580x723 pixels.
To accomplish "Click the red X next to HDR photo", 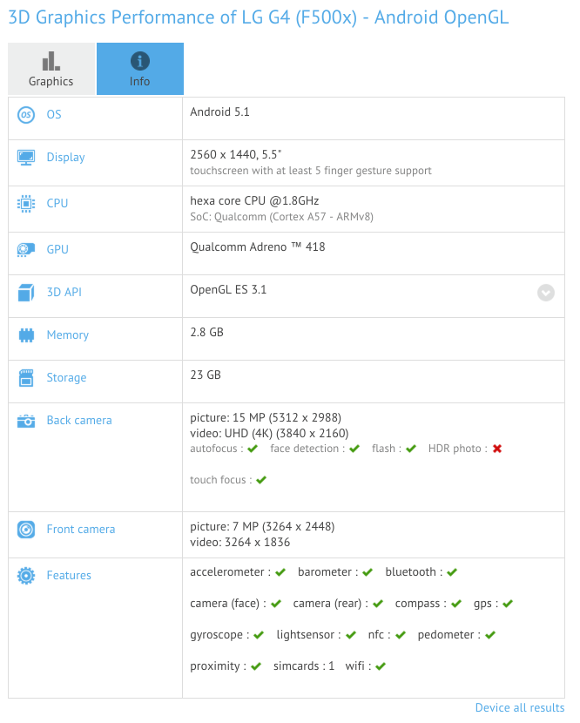I will [497, 449].
